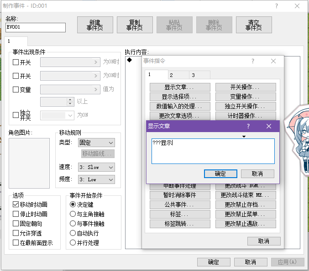The width and height of the screenshot is (309, 271).
Task: Close the 事件指令 window
Action: point(273,61)
